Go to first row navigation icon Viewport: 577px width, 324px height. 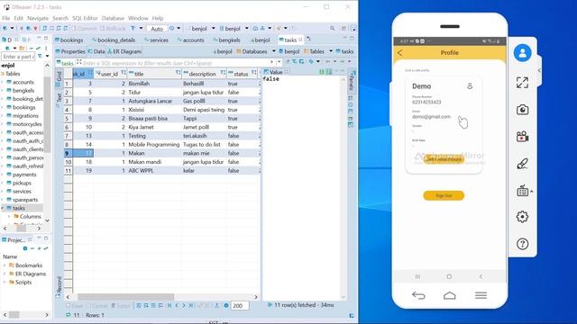point(169,306)
